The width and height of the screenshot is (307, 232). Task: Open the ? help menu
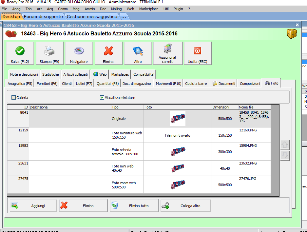coord(189,9)
